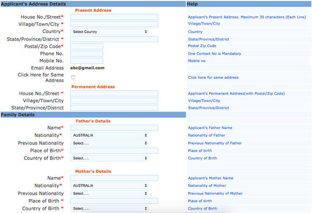Open the Present Address Country dropdown
312x213 pixels.
point(109,32)
